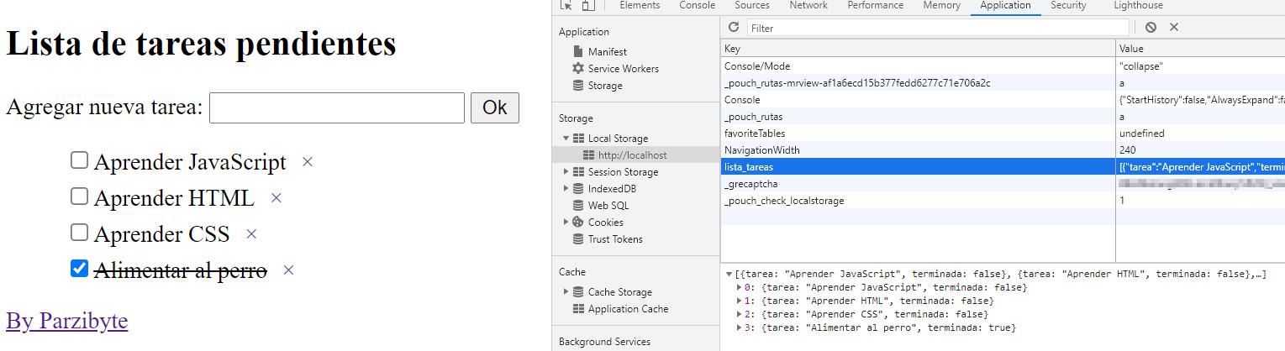Screen dimensions: 1285x351
Task: Delete the Aprender JavaScript task
Action: click(308, 162)
